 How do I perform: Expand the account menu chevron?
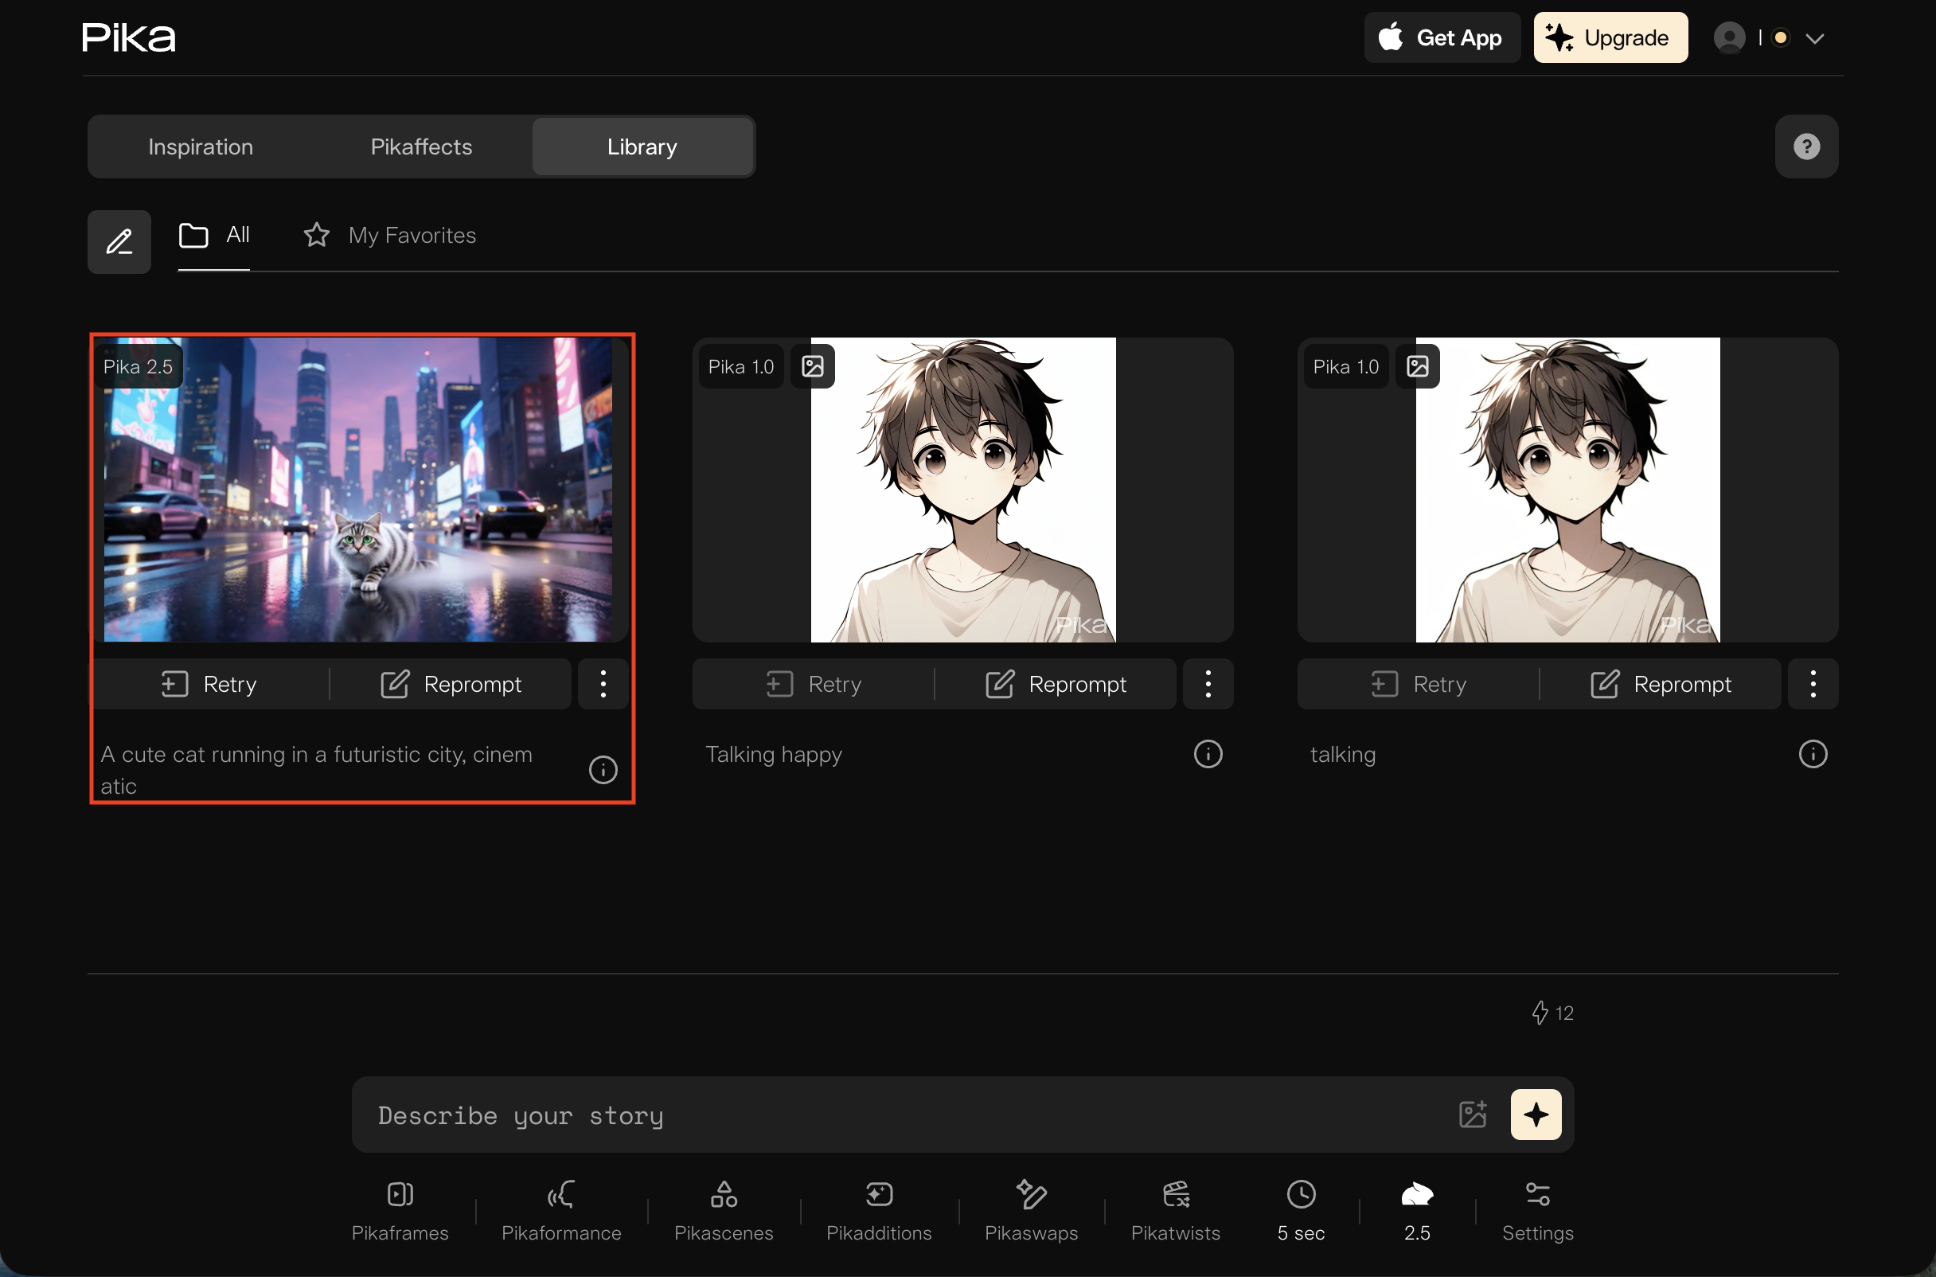tap(1815, 38)
